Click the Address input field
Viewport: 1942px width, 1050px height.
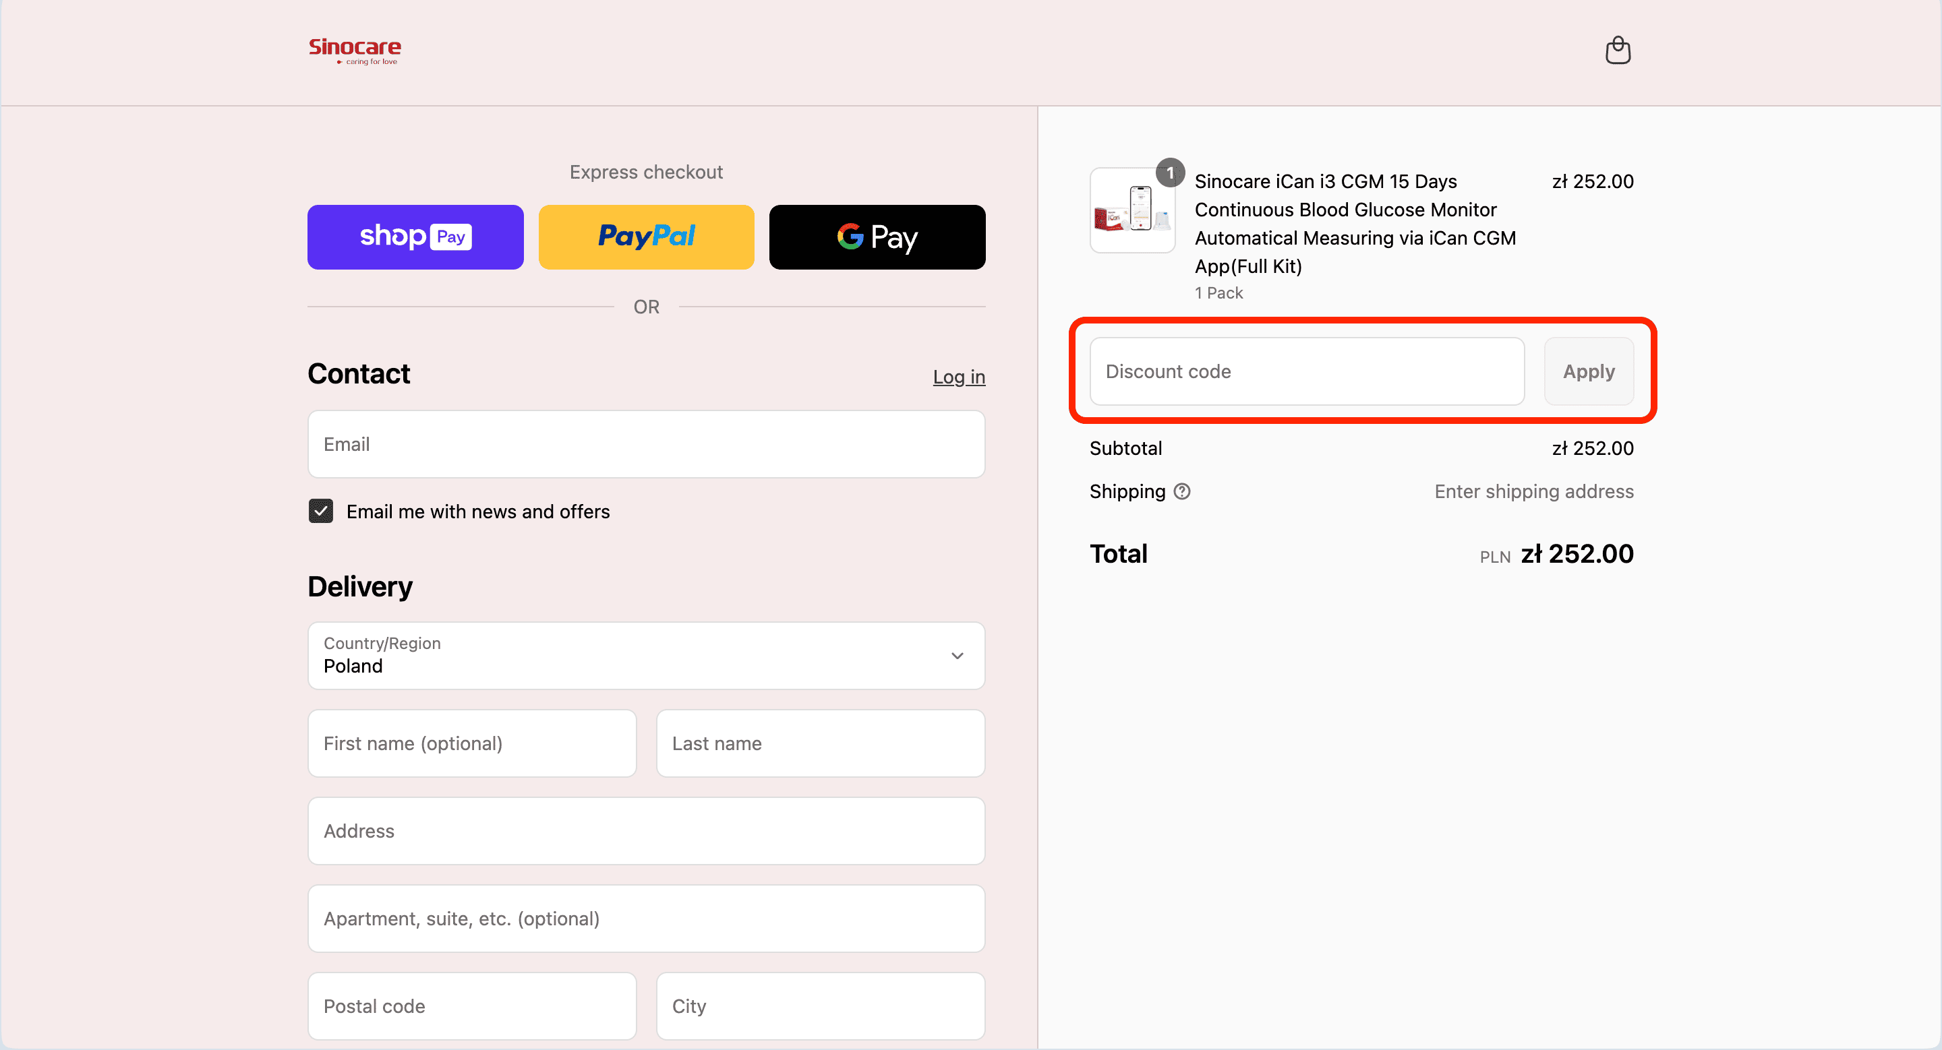click(x=646, y=831)
